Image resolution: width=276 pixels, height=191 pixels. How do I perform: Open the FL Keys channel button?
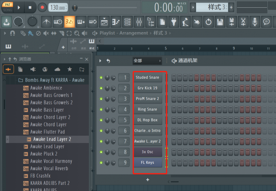[148, 163]
